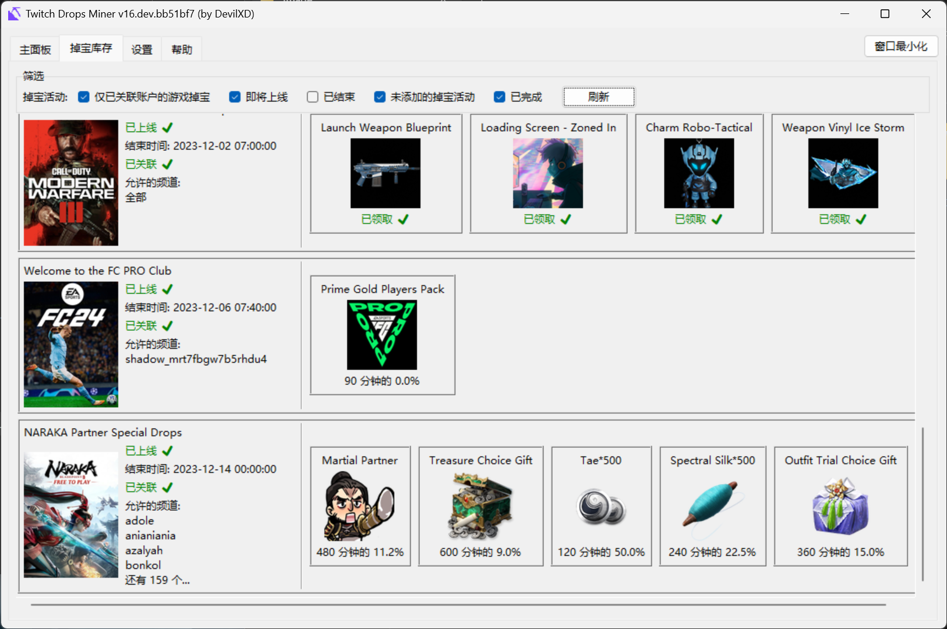This screenshot has height=629, width=947.
Task: Click the 窗口最小化 button
Action: tap(901, 46)
